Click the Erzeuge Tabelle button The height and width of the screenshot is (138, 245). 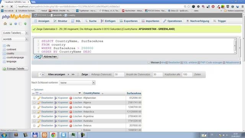[x=15, y=69]
